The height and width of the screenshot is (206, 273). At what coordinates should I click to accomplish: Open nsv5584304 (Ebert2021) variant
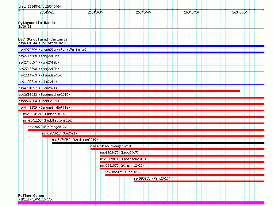coord(39,101)
